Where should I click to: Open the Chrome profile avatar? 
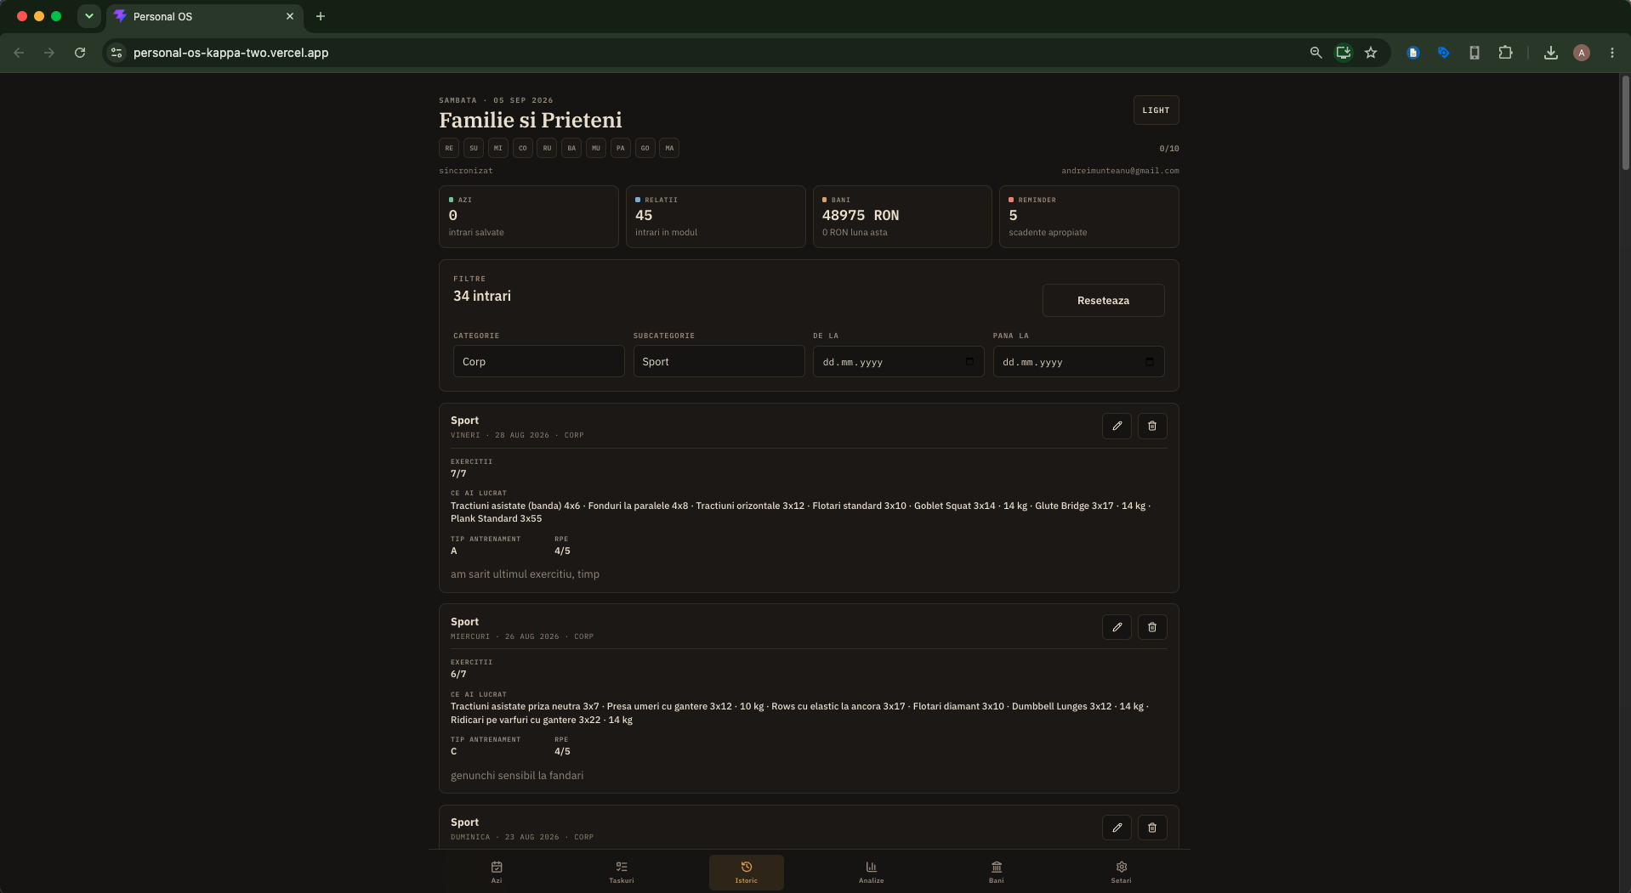click(1582, 53)
